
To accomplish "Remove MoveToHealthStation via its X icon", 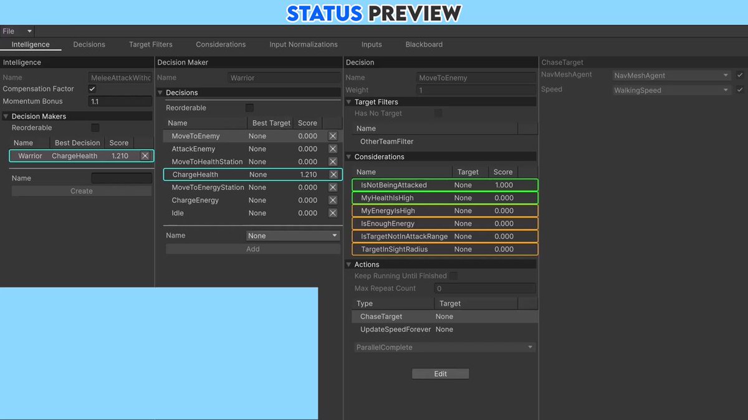I will coord(333,162).
